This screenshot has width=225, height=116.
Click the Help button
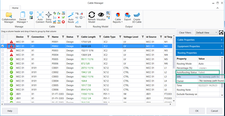coord(10,111)
